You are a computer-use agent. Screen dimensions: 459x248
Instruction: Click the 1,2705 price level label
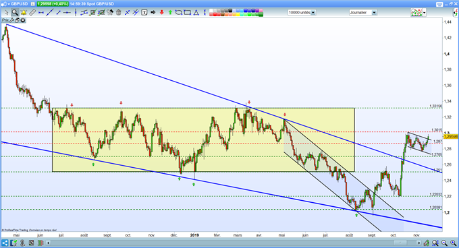click(x=437, y=154)
